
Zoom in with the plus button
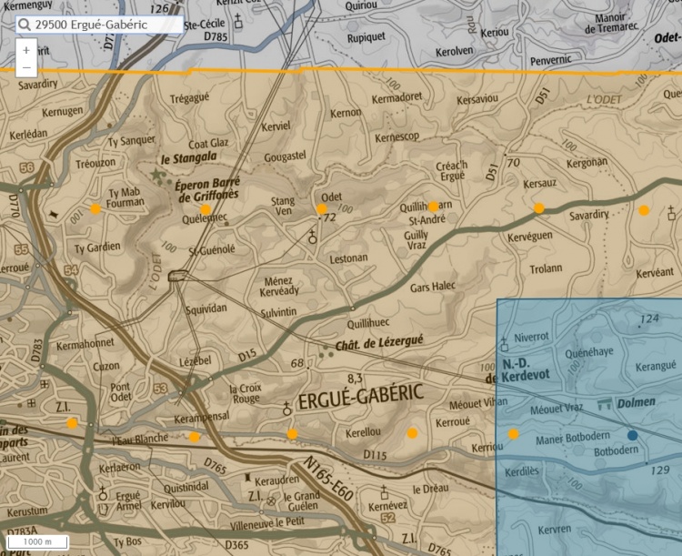26,50
